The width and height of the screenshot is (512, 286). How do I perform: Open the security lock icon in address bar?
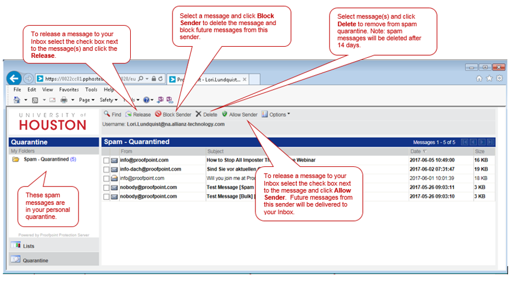pos(154,78)
